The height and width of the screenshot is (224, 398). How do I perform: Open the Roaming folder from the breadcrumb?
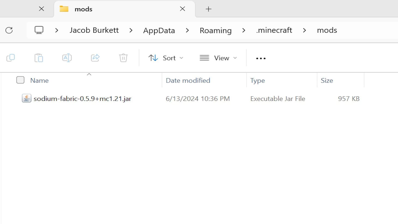[215, 30]
